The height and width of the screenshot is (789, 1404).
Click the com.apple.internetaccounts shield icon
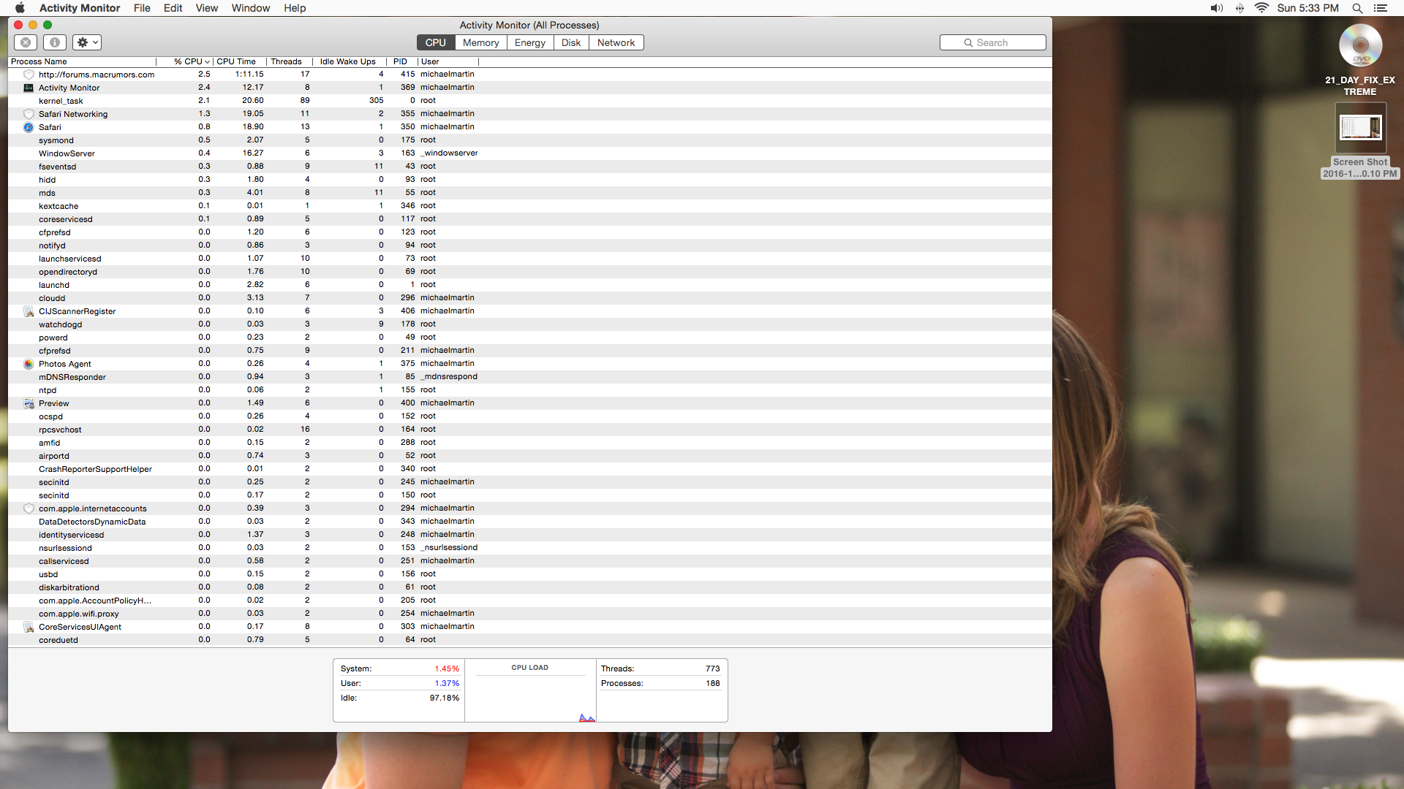pos(29,508)
